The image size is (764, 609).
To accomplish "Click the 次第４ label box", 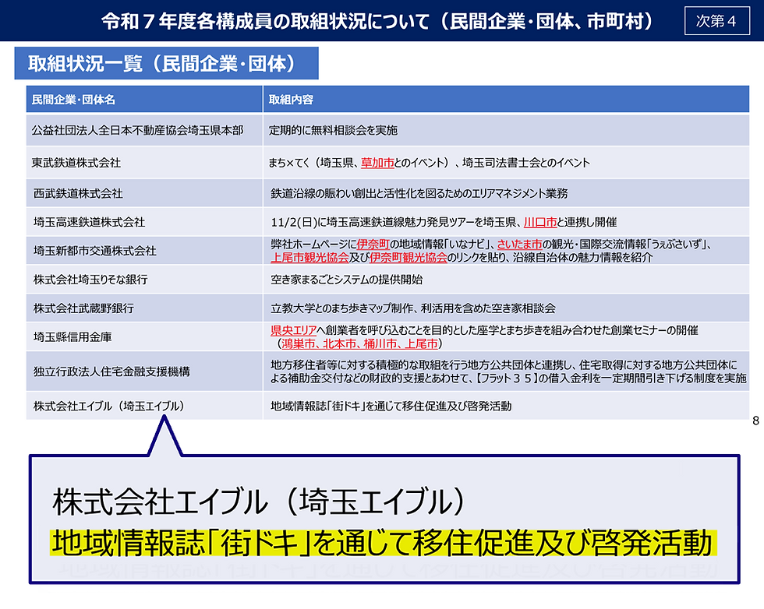I will pos(716,21).
